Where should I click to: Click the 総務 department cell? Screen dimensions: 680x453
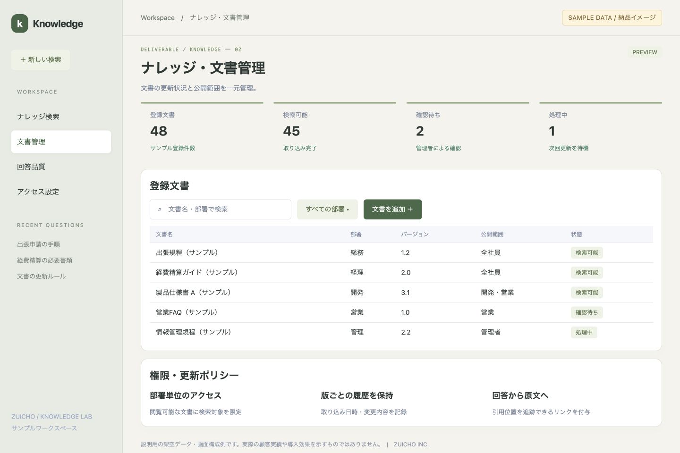[x=357, y=253]
